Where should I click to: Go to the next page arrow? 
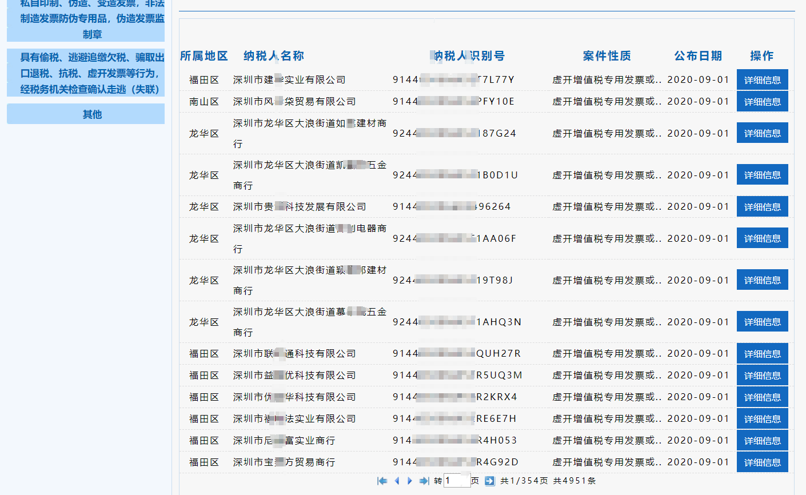[x=410, y=481]
